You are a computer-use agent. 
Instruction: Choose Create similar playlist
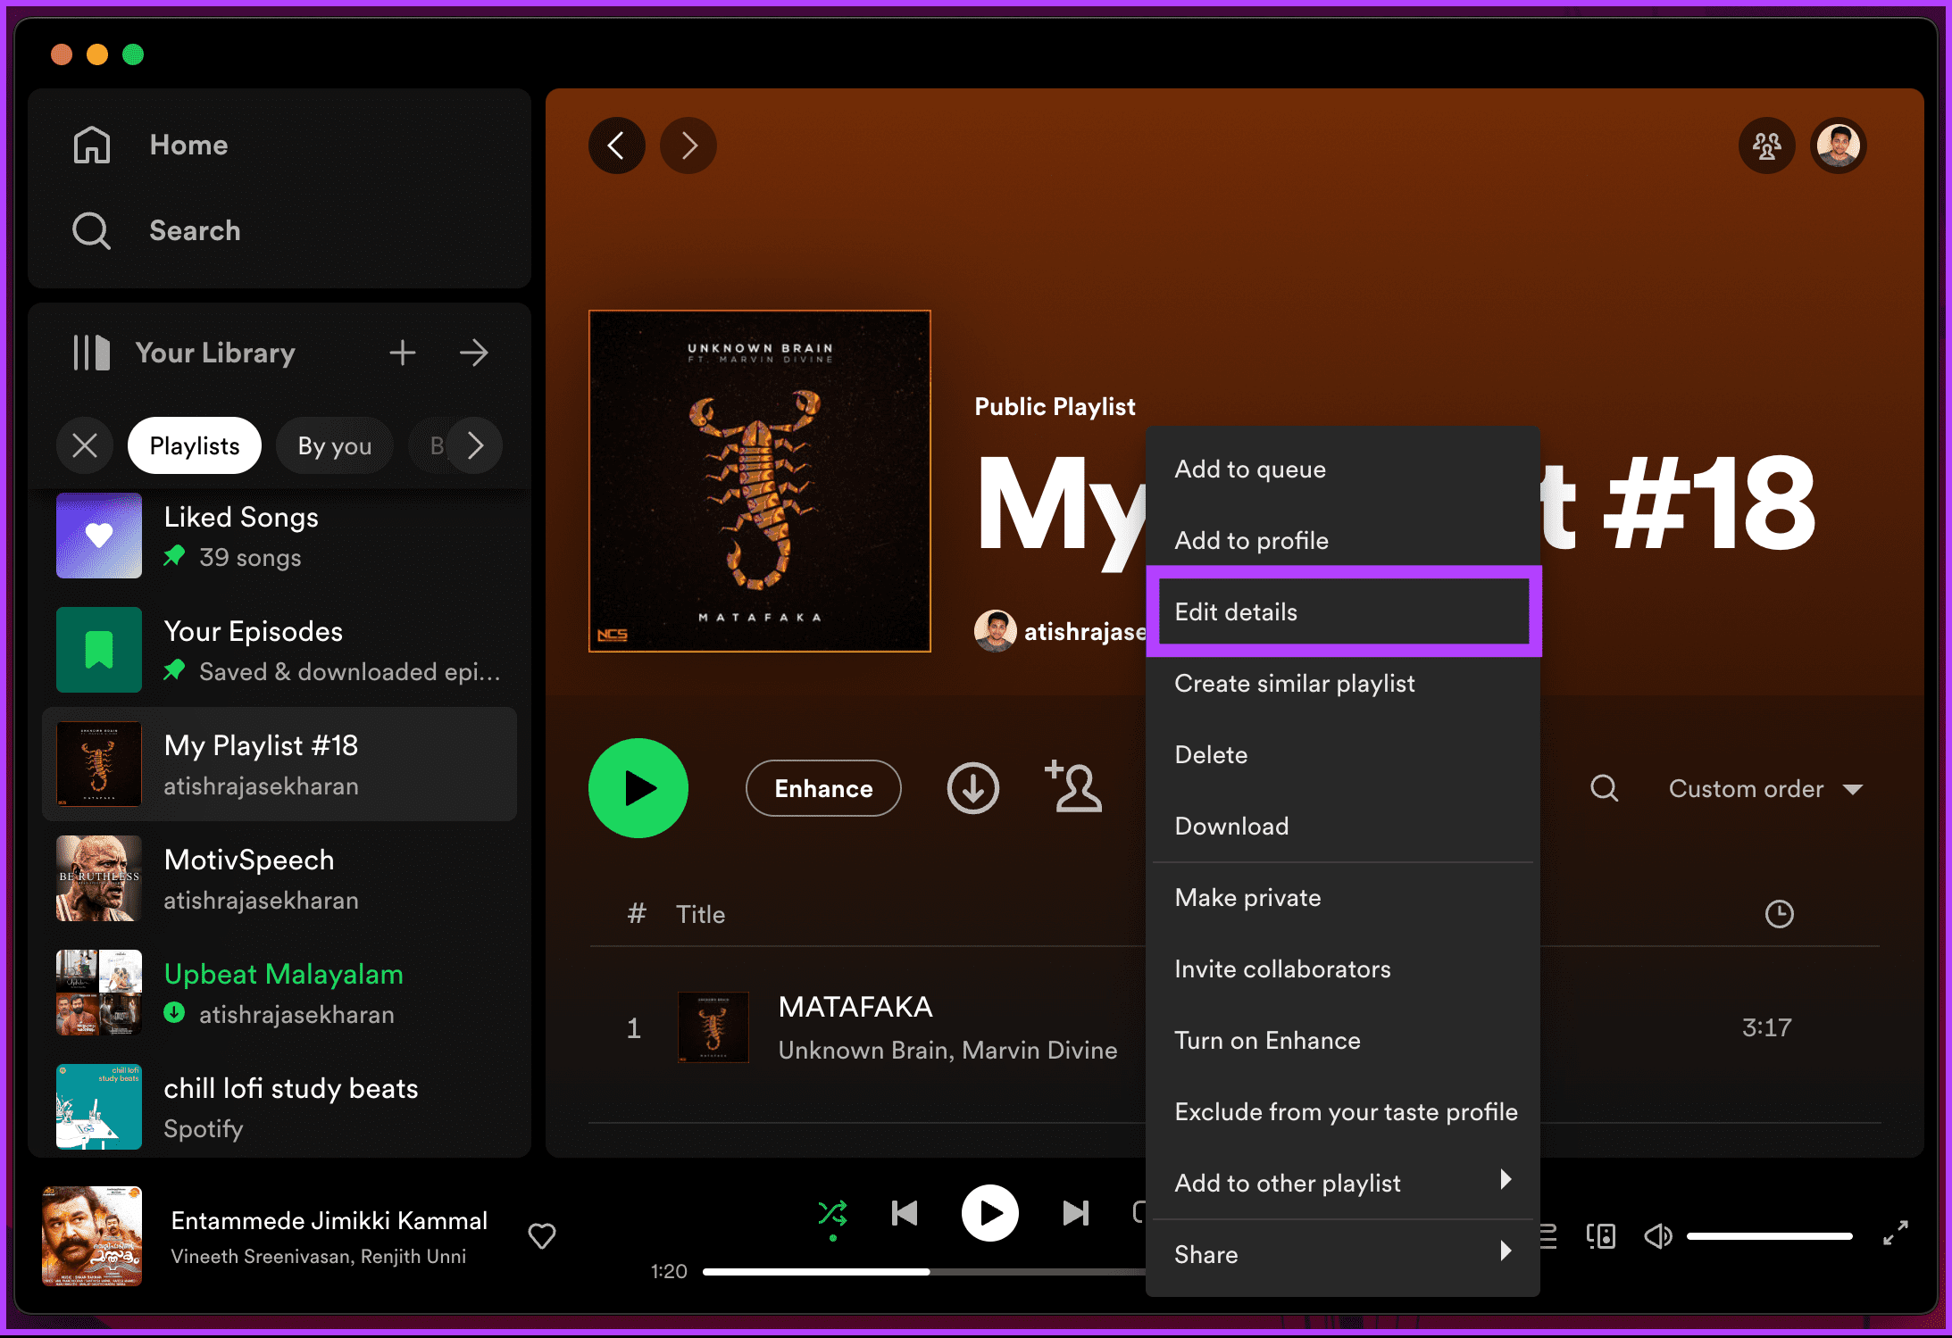pyautogui.click(x=1343, y=683)
